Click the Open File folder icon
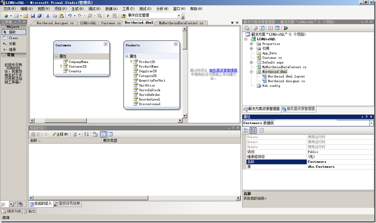 [x=26, y=16]
